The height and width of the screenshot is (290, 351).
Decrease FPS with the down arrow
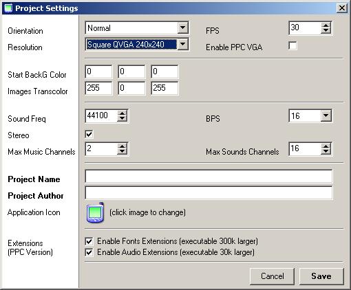tap(326, 30)
